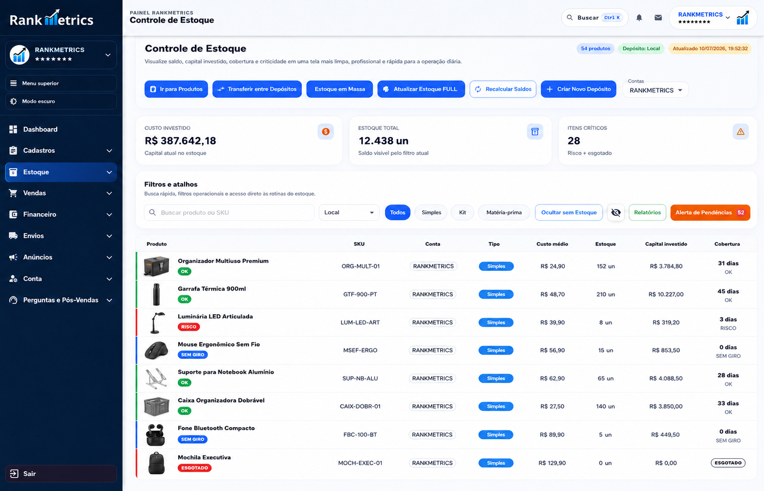Expand the Anúncios menu chevron
Viewport: 764px width, 491px height.
(x=109, y=258)
